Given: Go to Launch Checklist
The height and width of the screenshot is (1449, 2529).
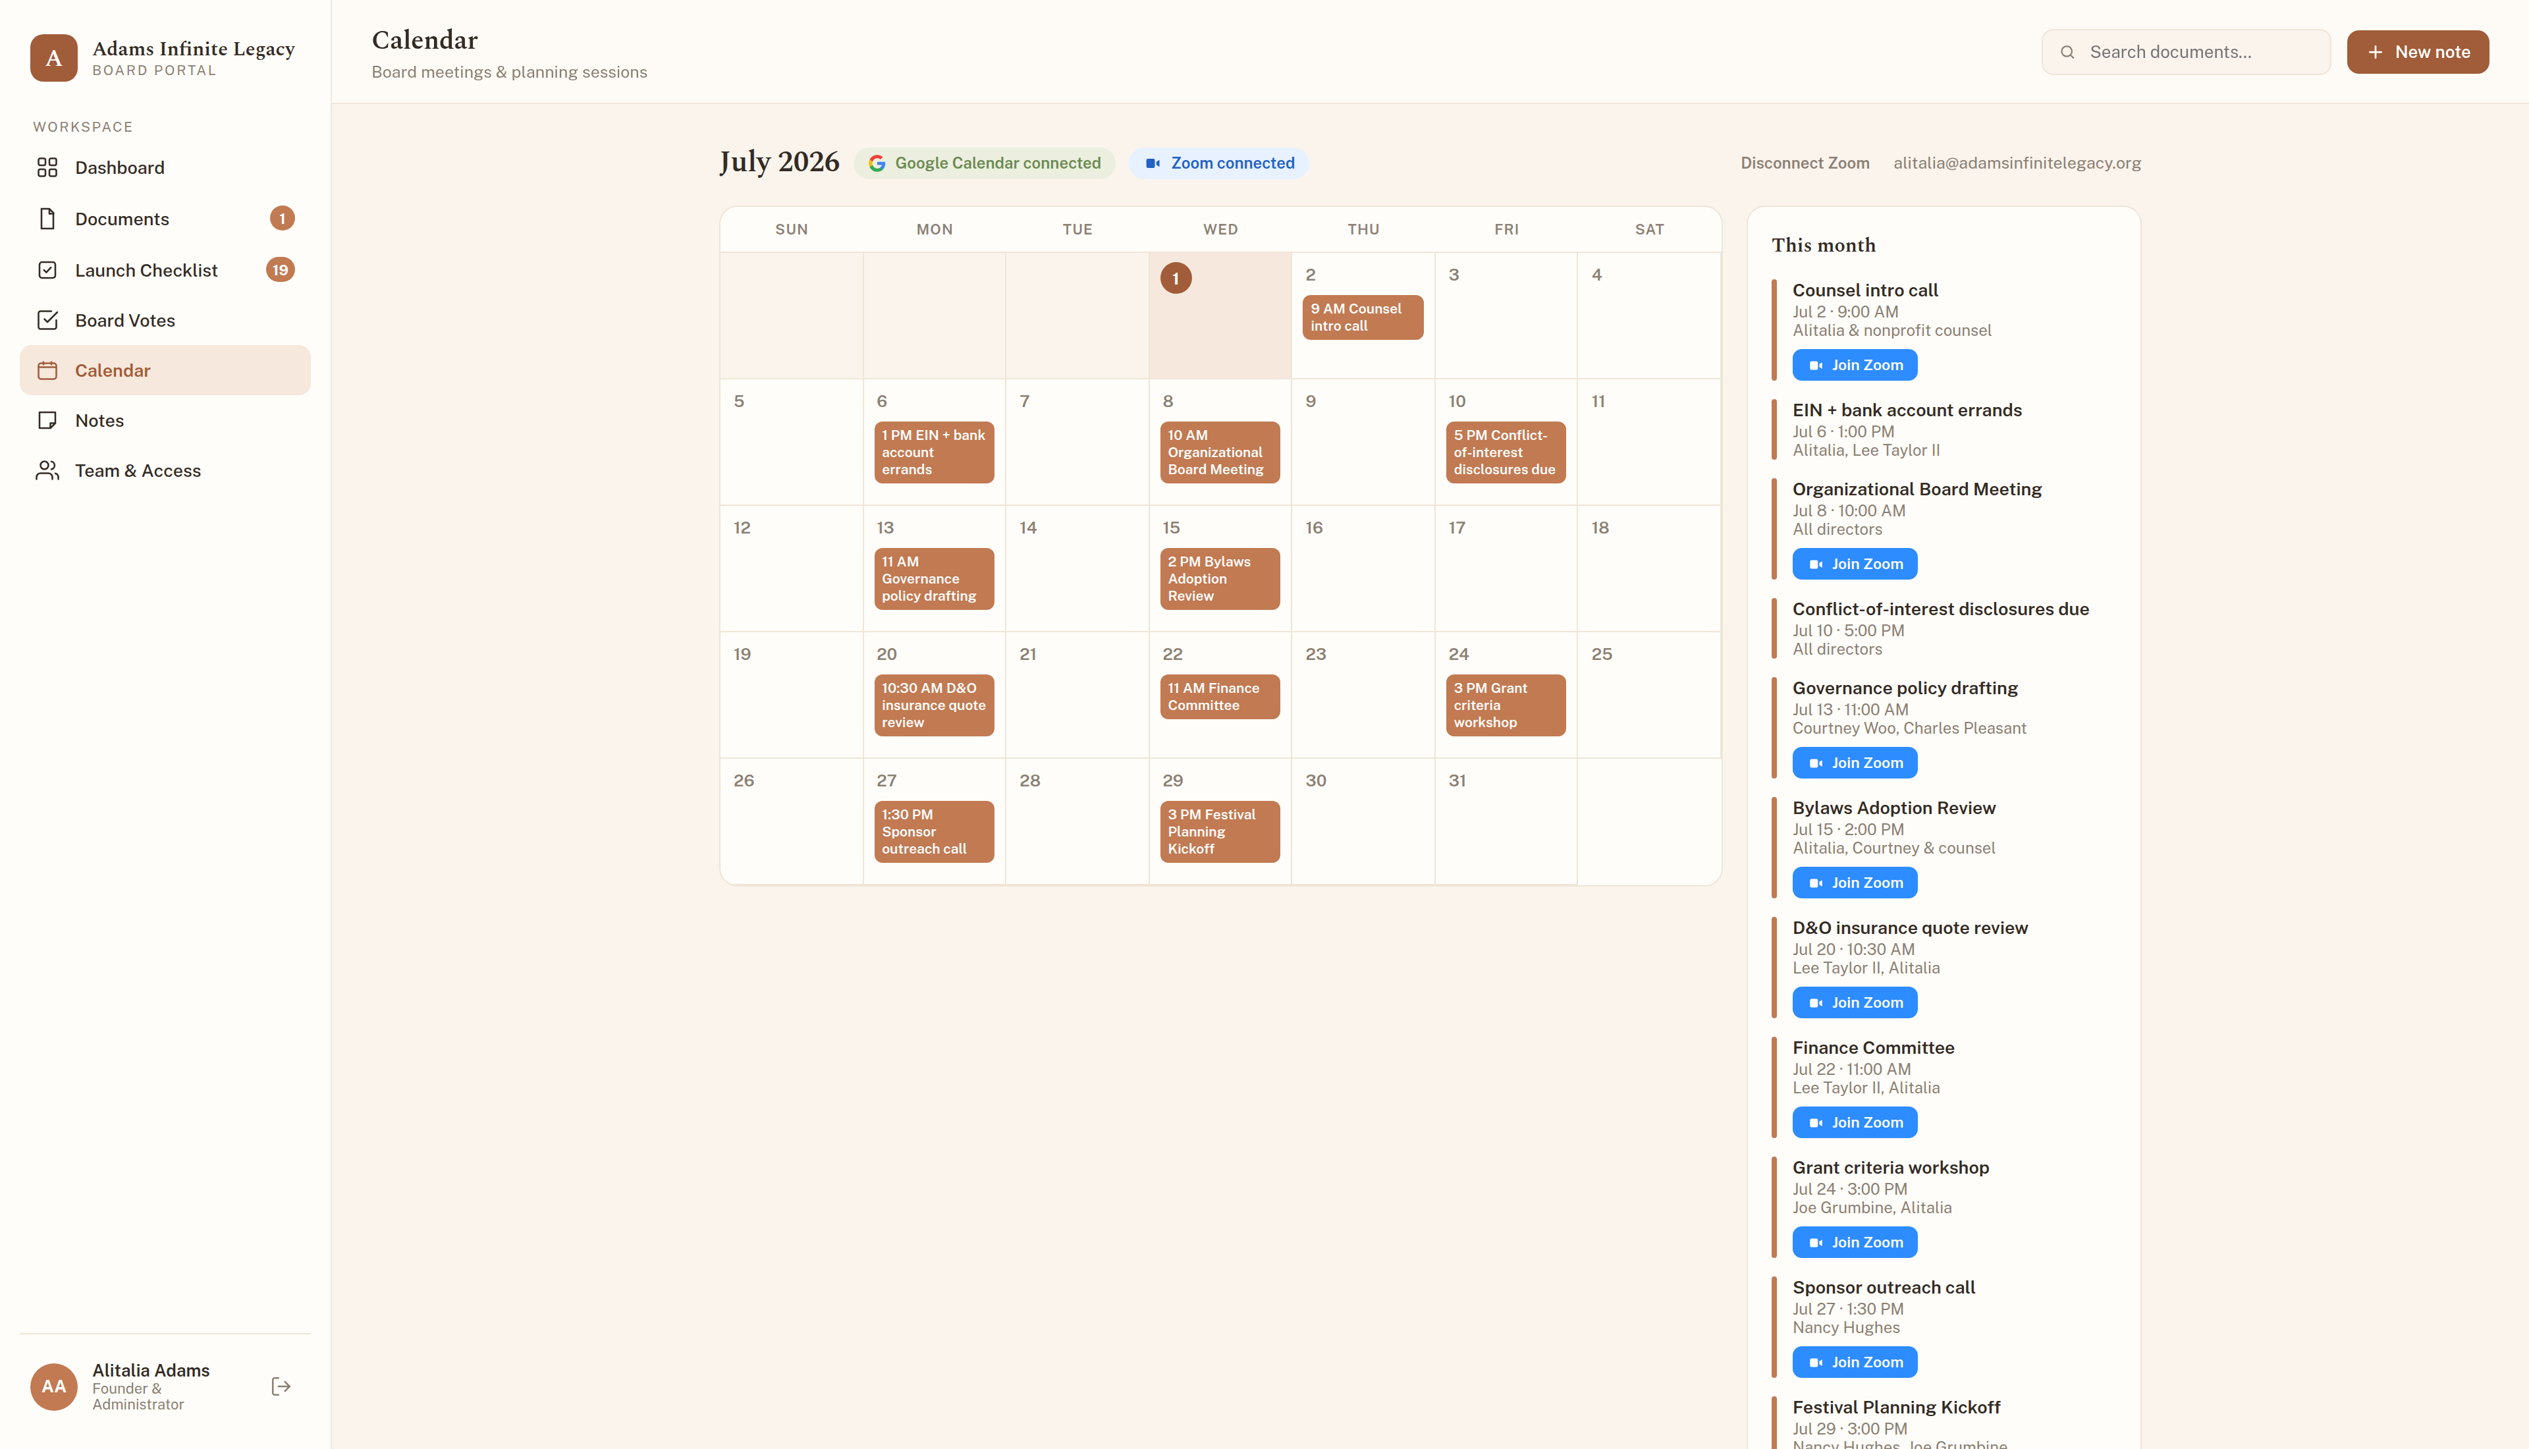Looking at the screenshot, I should click(x=165, y=269).
